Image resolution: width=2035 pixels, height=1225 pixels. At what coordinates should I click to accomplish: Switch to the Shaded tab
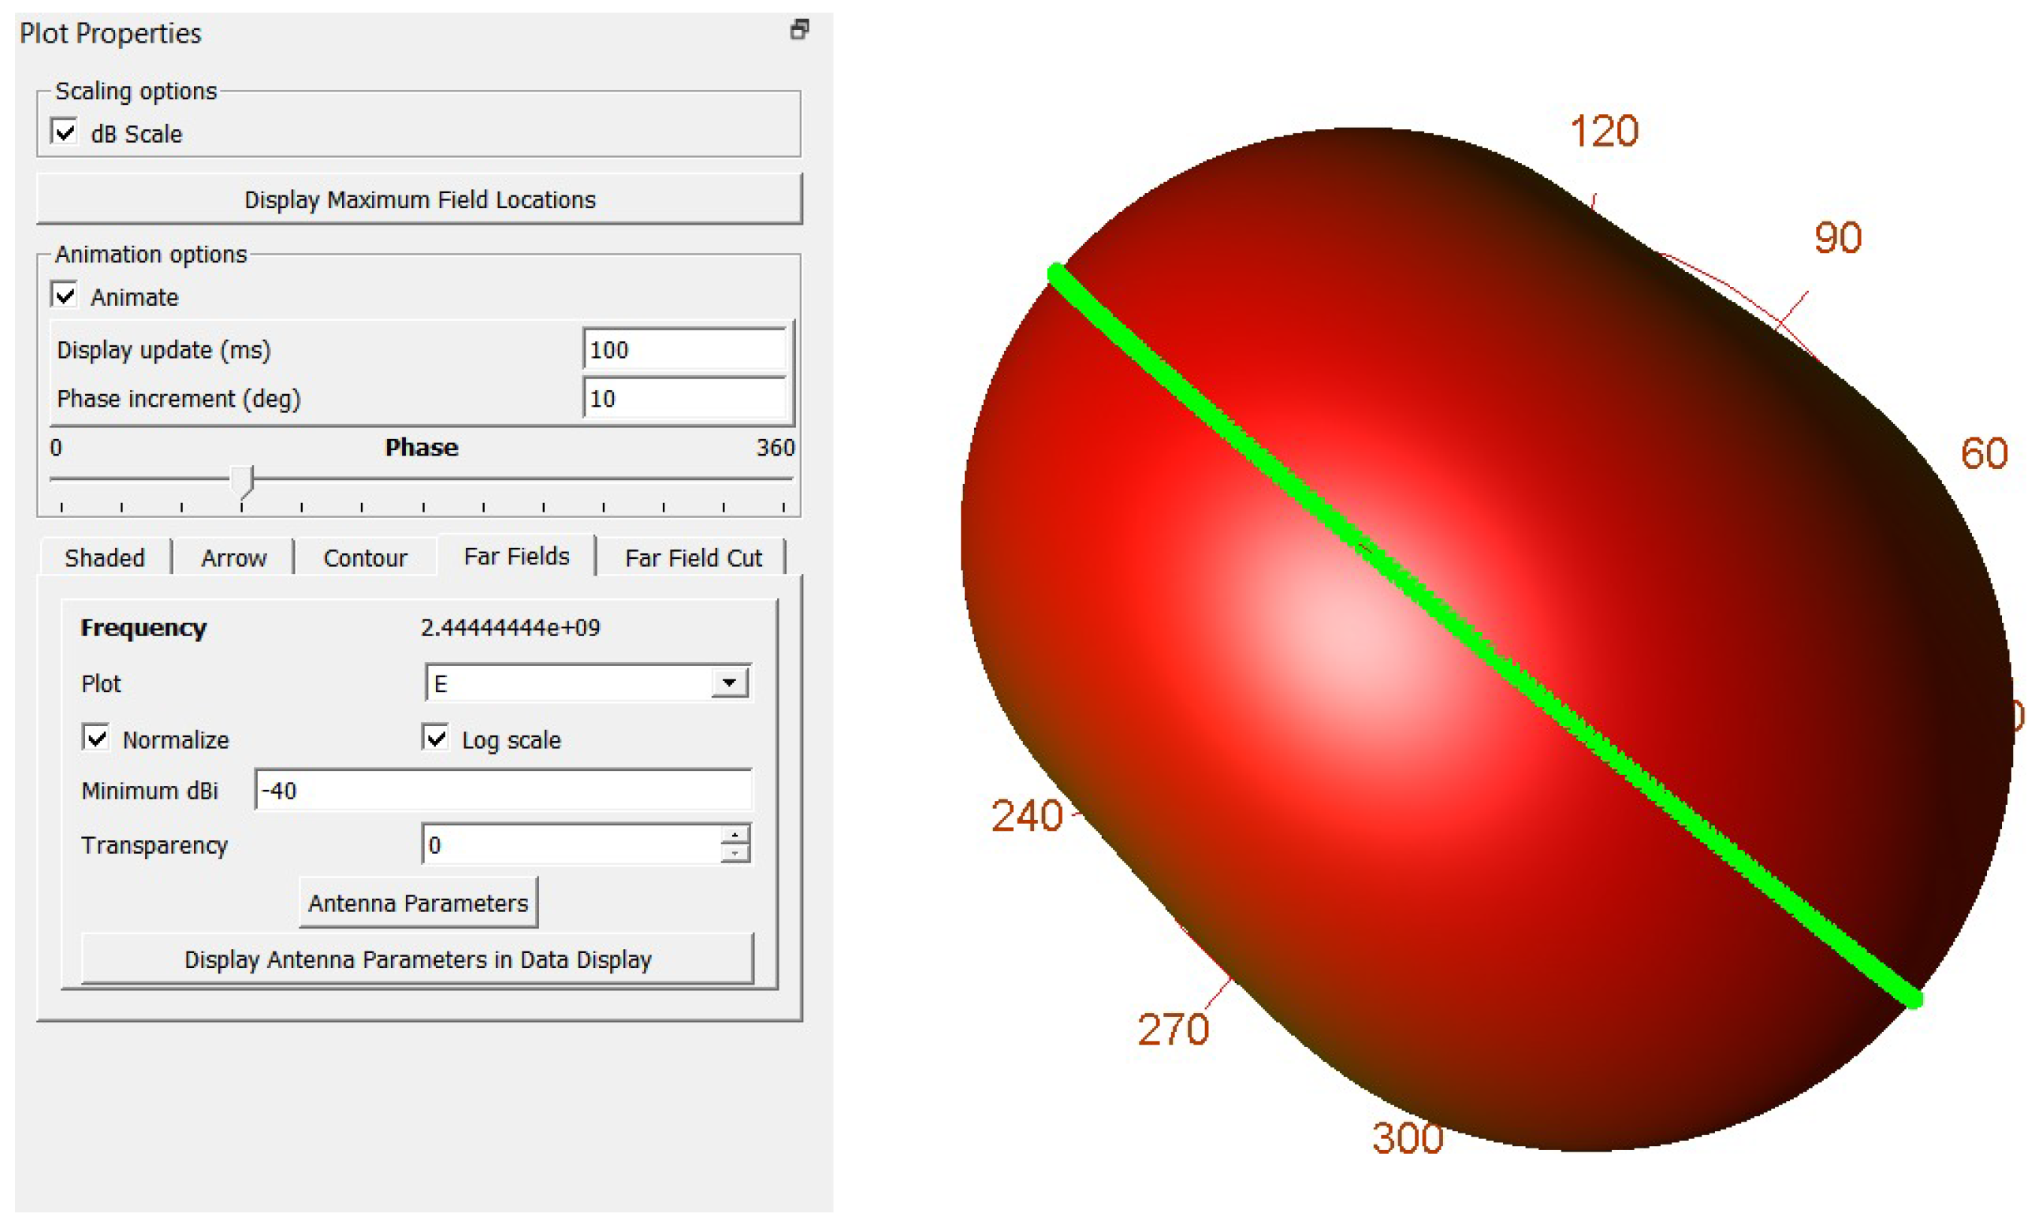pyautogui.click(x=105, y=558)
